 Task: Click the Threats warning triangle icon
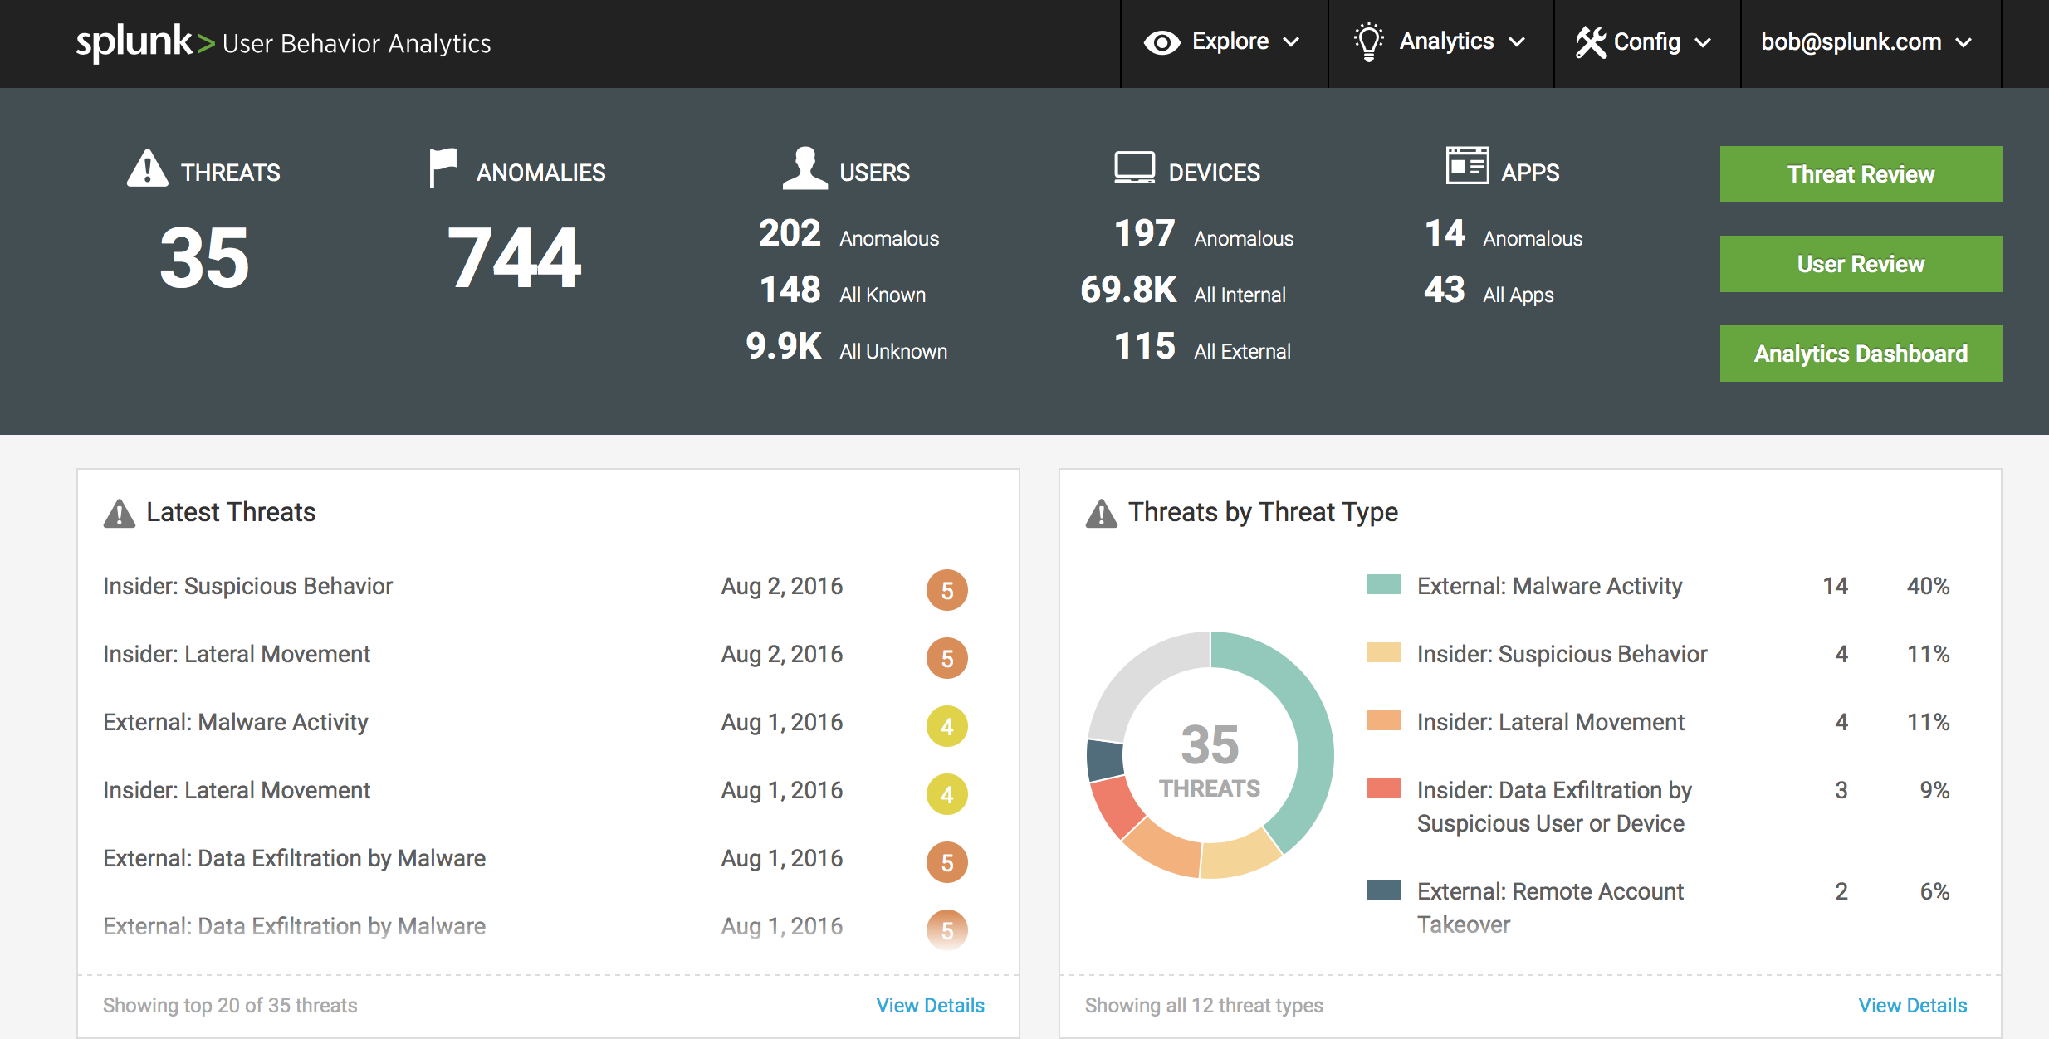pos(148,169)
